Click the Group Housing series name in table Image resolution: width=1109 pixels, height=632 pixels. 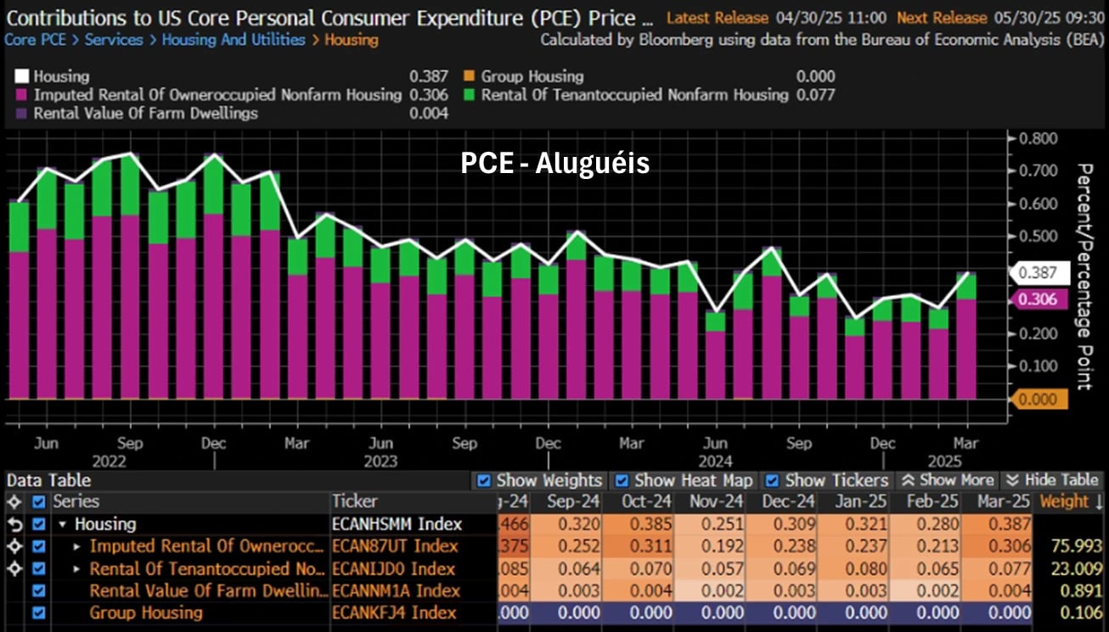click(146, 612)
